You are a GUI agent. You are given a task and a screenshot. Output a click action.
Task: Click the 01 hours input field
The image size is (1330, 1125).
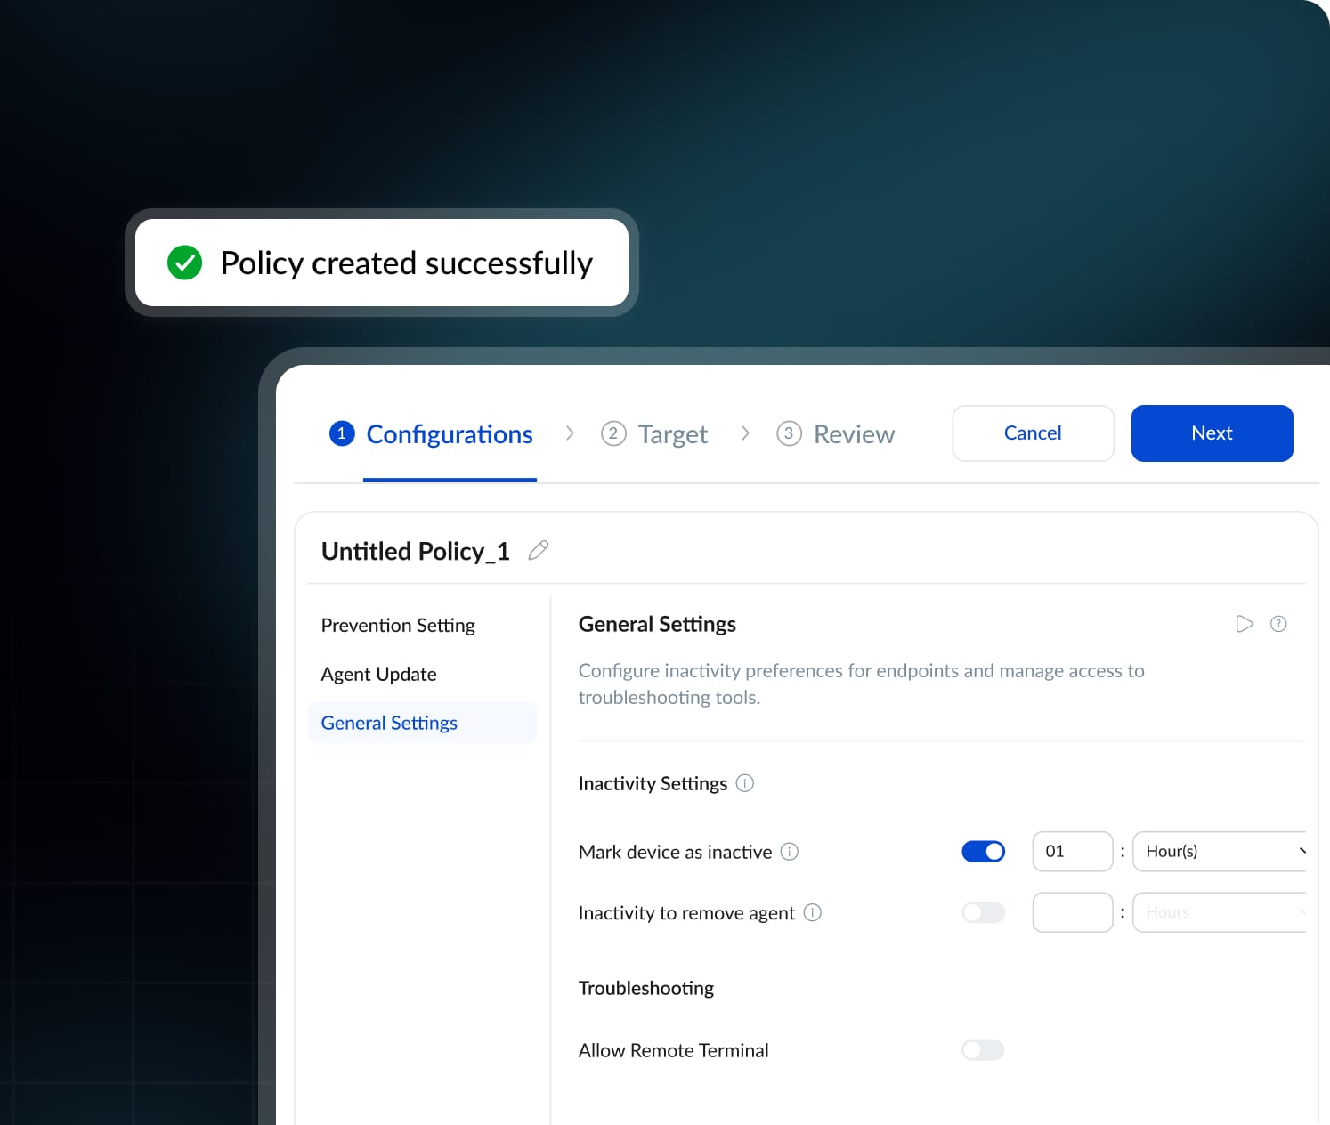(x=1072, y=852)
